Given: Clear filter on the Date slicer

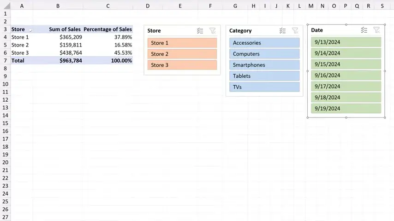Looking at the screenshot, I should click(376, 30).
